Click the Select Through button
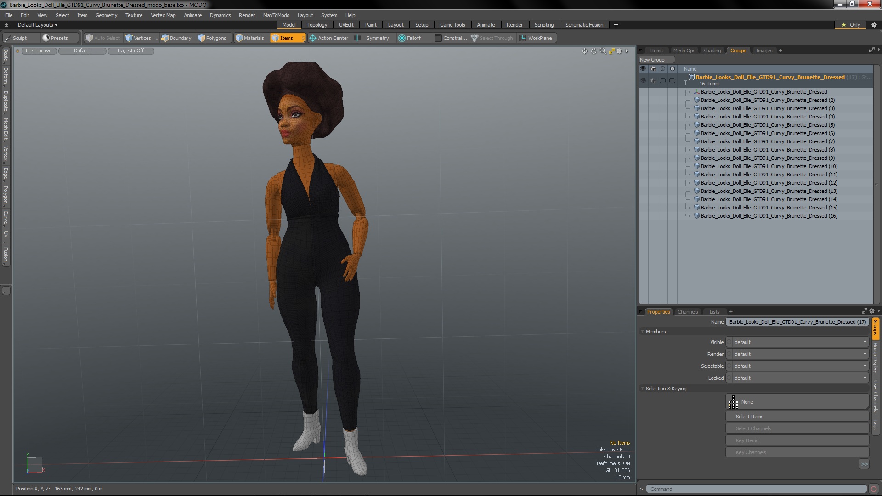This screenshot has height=496, width=882. tap(492, 38)
